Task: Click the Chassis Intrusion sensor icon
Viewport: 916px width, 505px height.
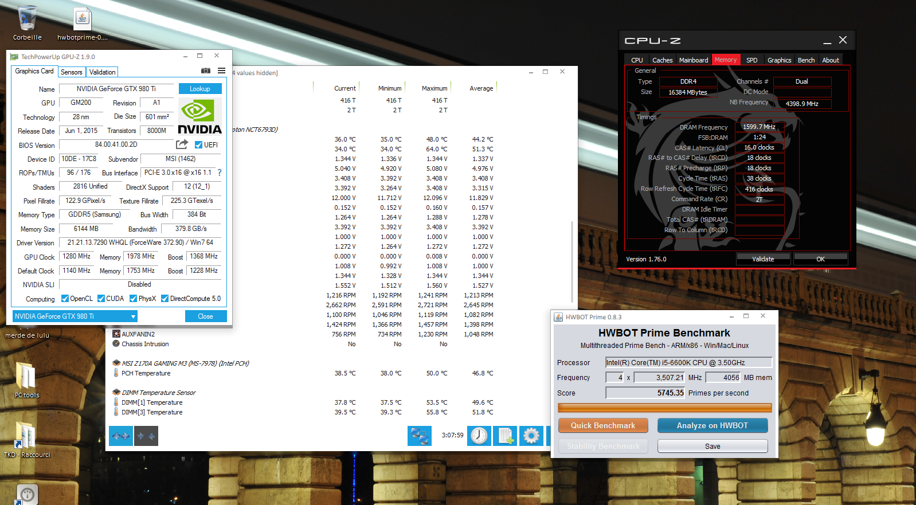Action: point(116,344)
